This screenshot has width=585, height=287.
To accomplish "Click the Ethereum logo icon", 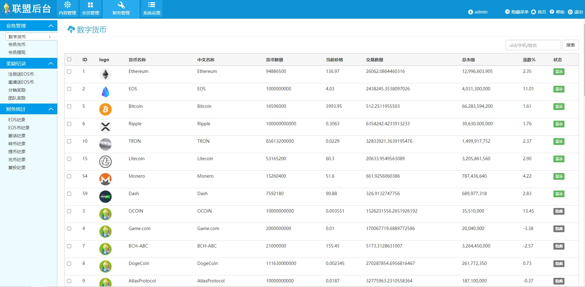I will [105, 74].
